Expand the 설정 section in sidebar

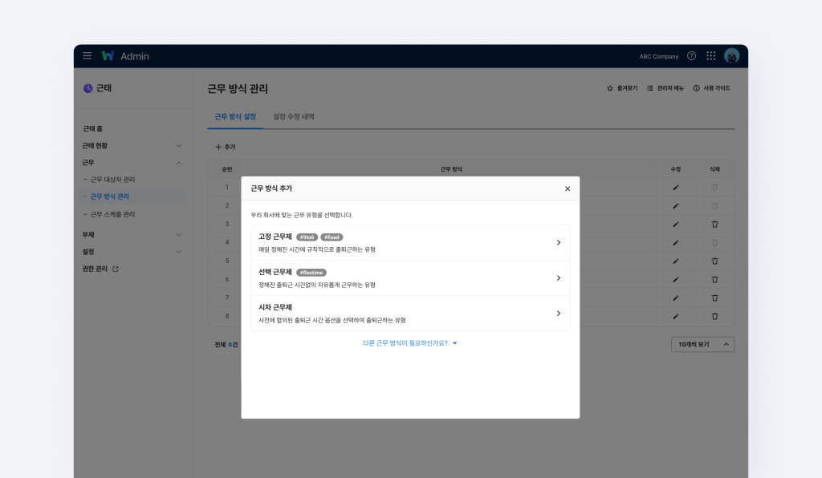[x=181, y=251]
